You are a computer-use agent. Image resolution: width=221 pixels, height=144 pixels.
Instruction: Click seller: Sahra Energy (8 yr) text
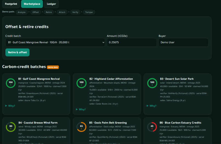tap(173, 100)
